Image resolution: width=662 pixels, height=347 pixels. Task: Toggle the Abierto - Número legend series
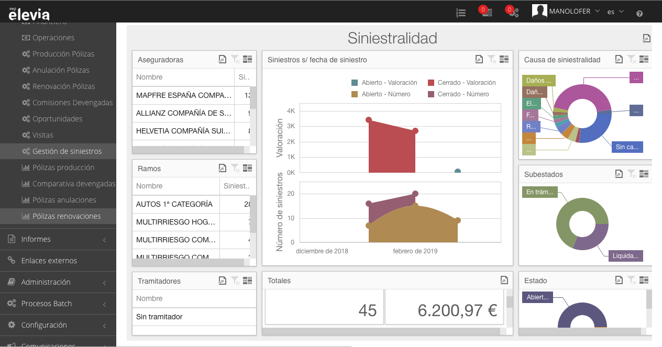[381, 94]
